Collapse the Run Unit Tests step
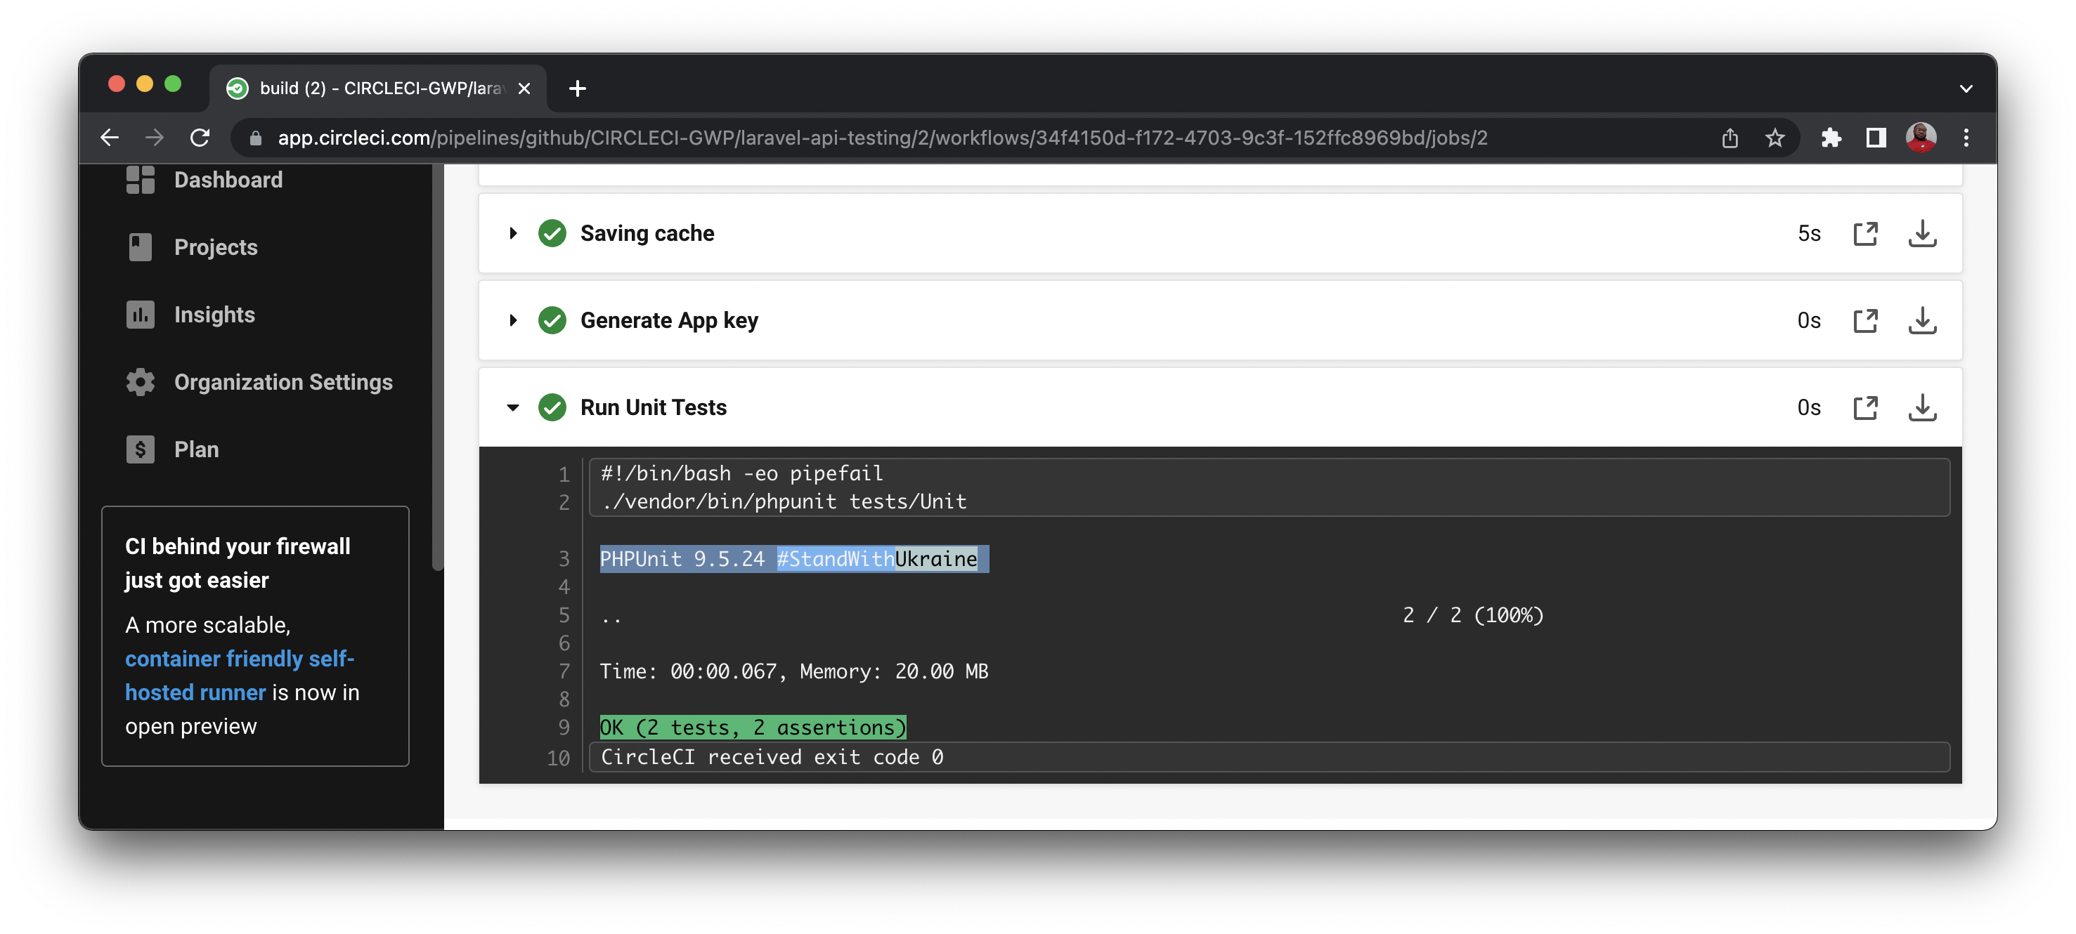The width and height of the screenshot is (2076, 934). click(x=512, y=407)
